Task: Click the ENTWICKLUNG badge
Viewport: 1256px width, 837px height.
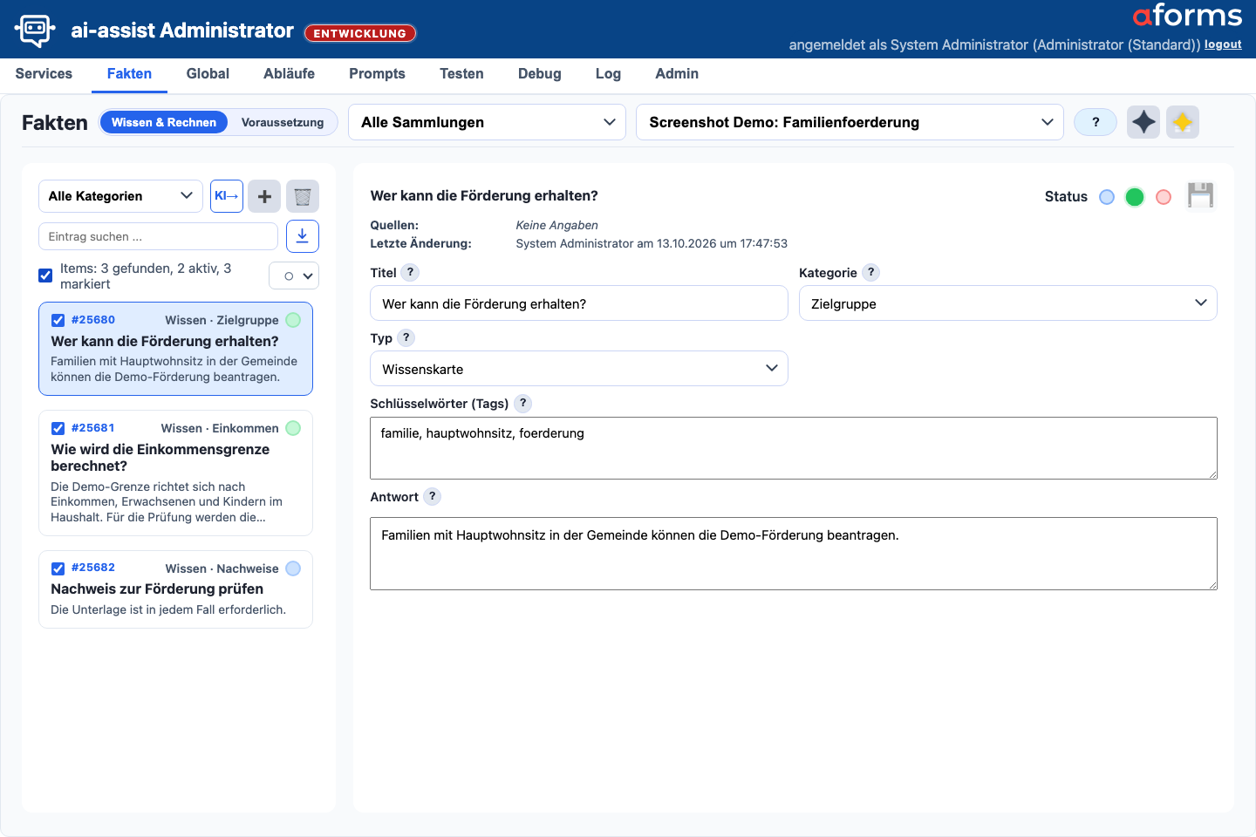Action: click(x=360, y=33)
